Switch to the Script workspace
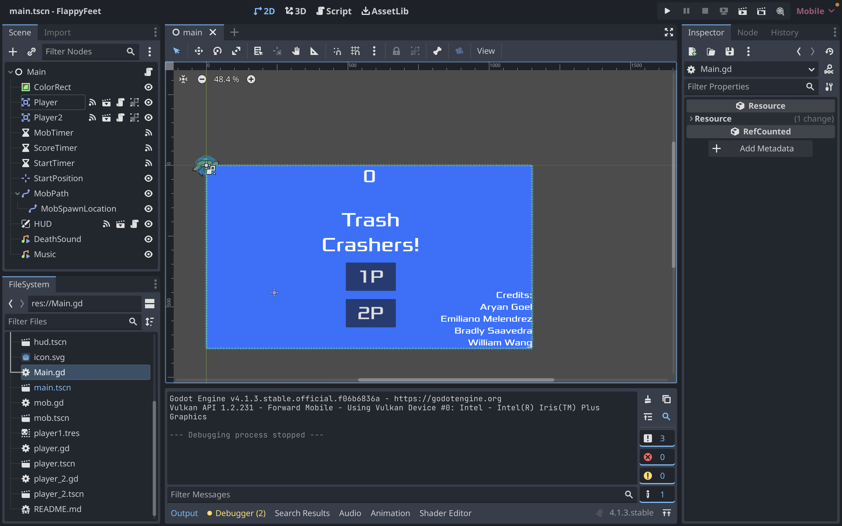 click(334, 11)
